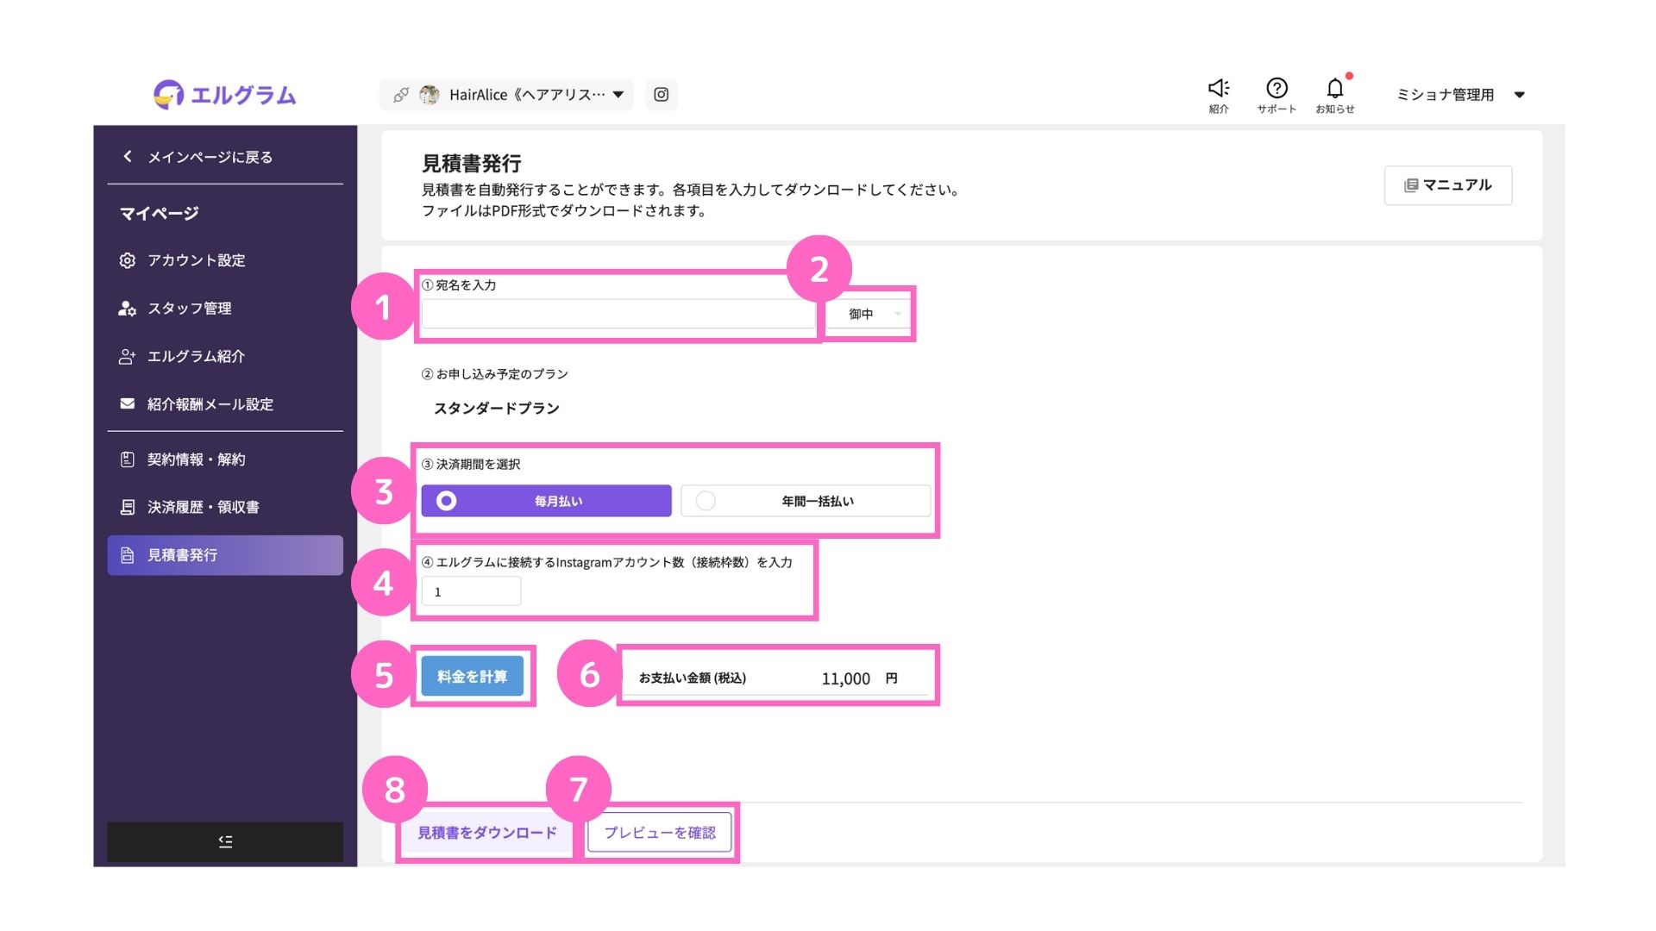Open the サポート question mark icon
This screenshot has width=1656, height=931.
(1276, 89)
